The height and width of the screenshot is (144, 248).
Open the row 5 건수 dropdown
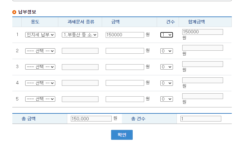click(x=167, y=99)
